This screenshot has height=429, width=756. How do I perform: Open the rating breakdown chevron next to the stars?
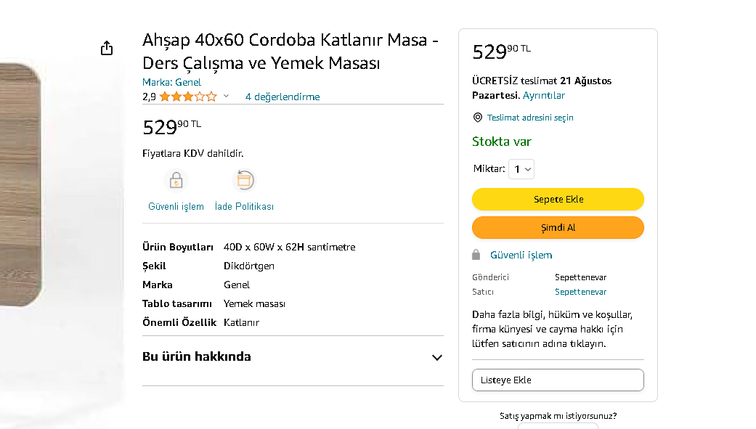[226, 97]
